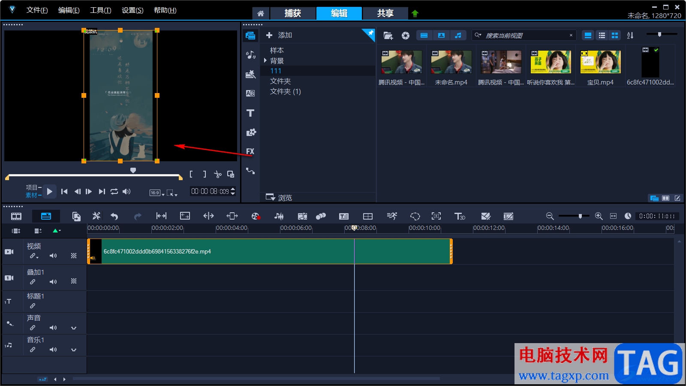Toggle ripple editing link on 标题1 track
686x386 pixels.
coord(33,306)
